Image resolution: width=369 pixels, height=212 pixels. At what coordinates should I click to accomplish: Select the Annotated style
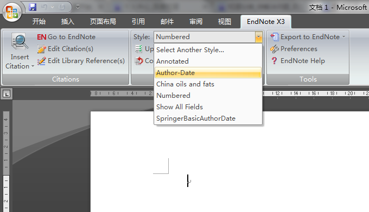(208, 61)
